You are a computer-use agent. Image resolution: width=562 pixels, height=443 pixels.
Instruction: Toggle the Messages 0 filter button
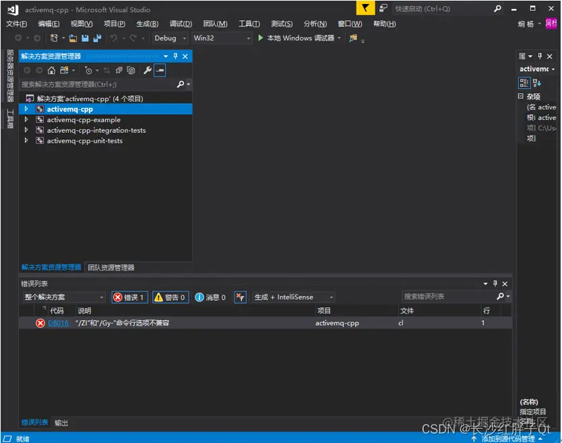[x=210, y=297]
